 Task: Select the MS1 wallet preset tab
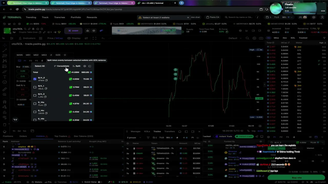point(28,55)
